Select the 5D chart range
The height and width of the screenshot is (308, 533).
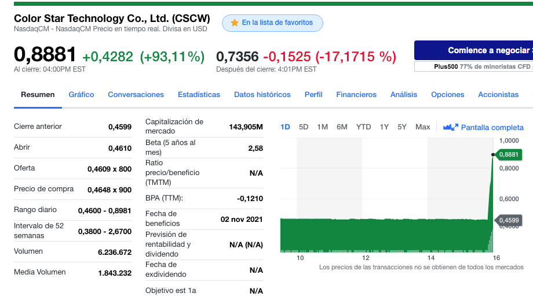(304, 127)
